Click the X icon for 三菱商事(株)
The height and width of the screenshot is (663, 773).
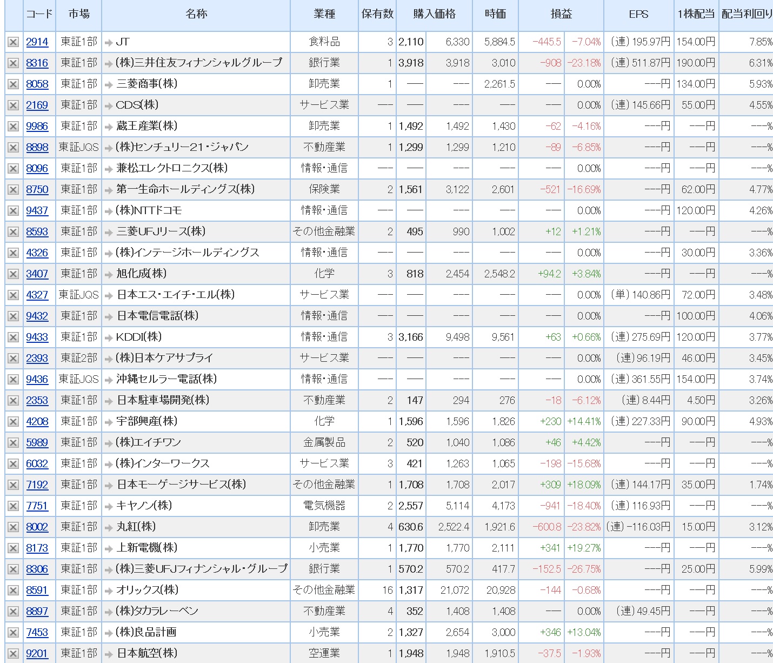coord(14,84)
